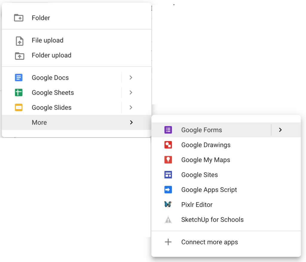
Task: Click the Folder upload icon
Action: [x=19, y=55]
